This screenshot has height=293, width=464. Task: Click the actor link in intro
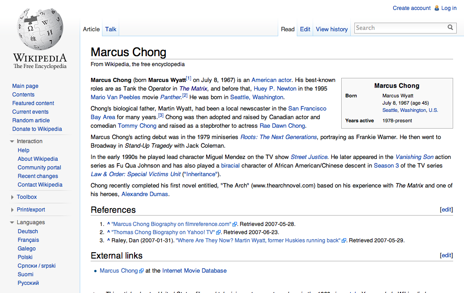285,80
